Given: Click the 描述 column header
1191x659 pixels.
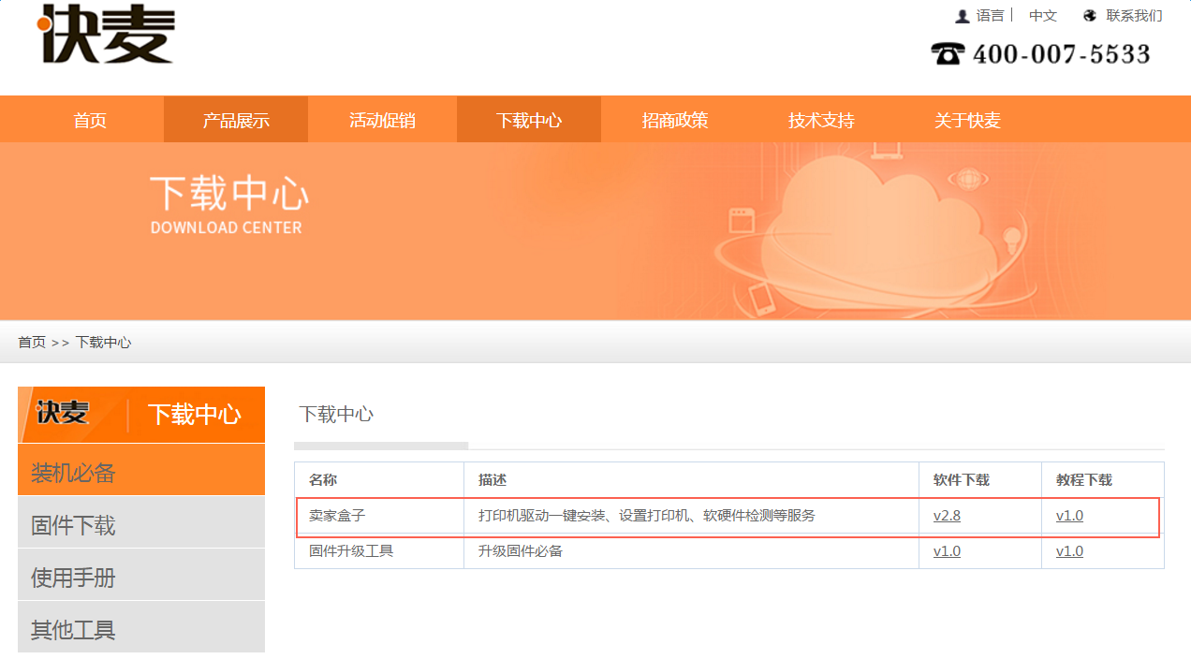Looking at the screenshot, I should tap(691, 480).
